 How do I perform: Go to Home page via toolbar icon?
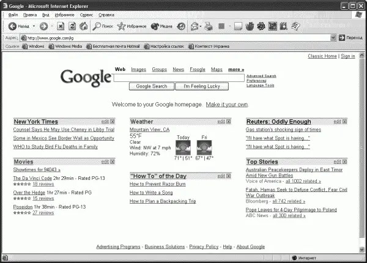[83, 26]
